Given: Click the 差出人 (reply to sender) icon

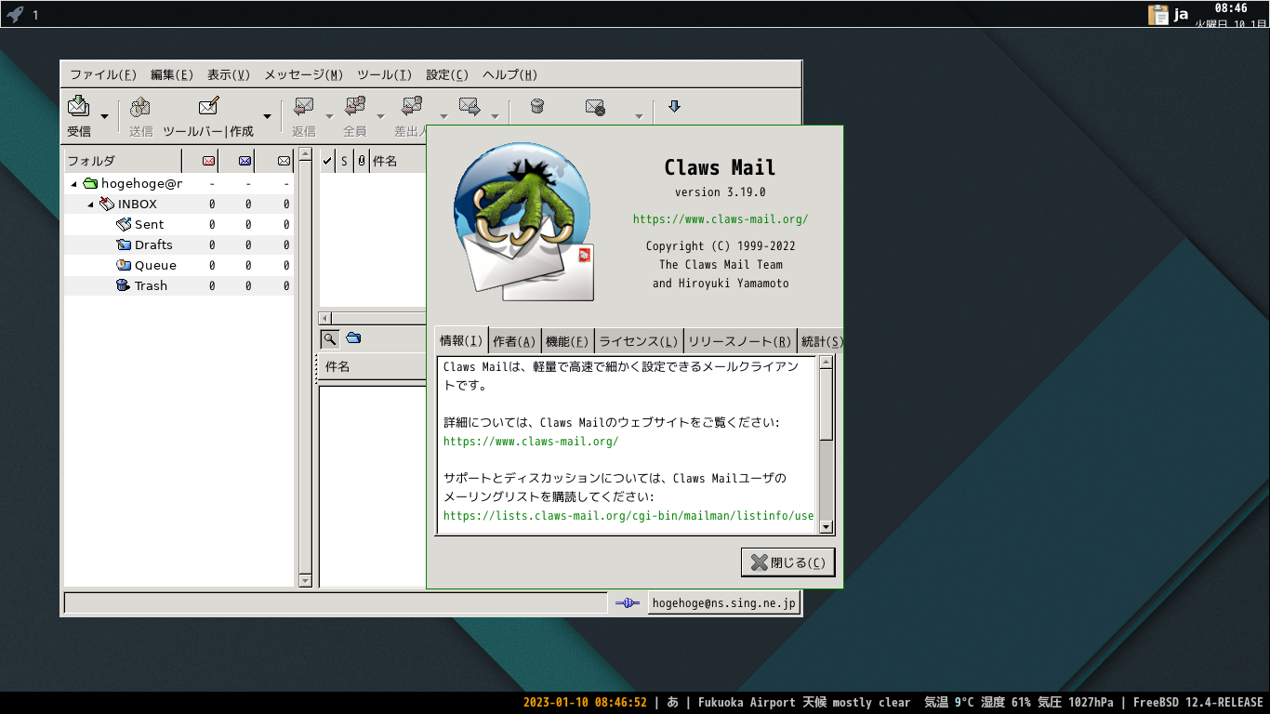Looking at the screenshot, I should point(412,106).
